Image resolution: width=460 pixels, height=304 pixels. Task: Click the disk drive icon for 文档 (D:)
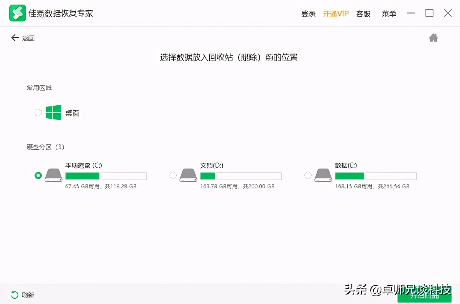(x=189, y=175)
